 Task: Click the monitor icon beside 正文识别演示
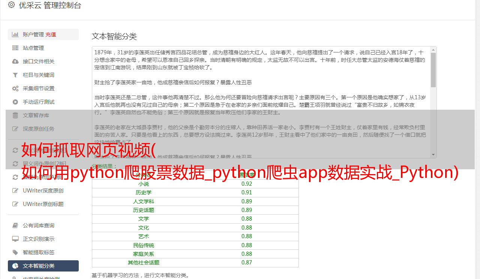(x=15, y=239)
